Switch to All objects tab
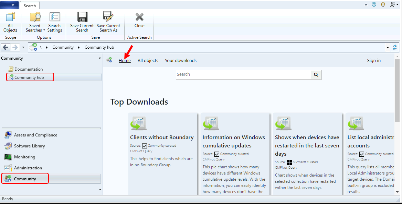Image resolution: width=402 pixels, height=204 pixels. coord(148,60)
